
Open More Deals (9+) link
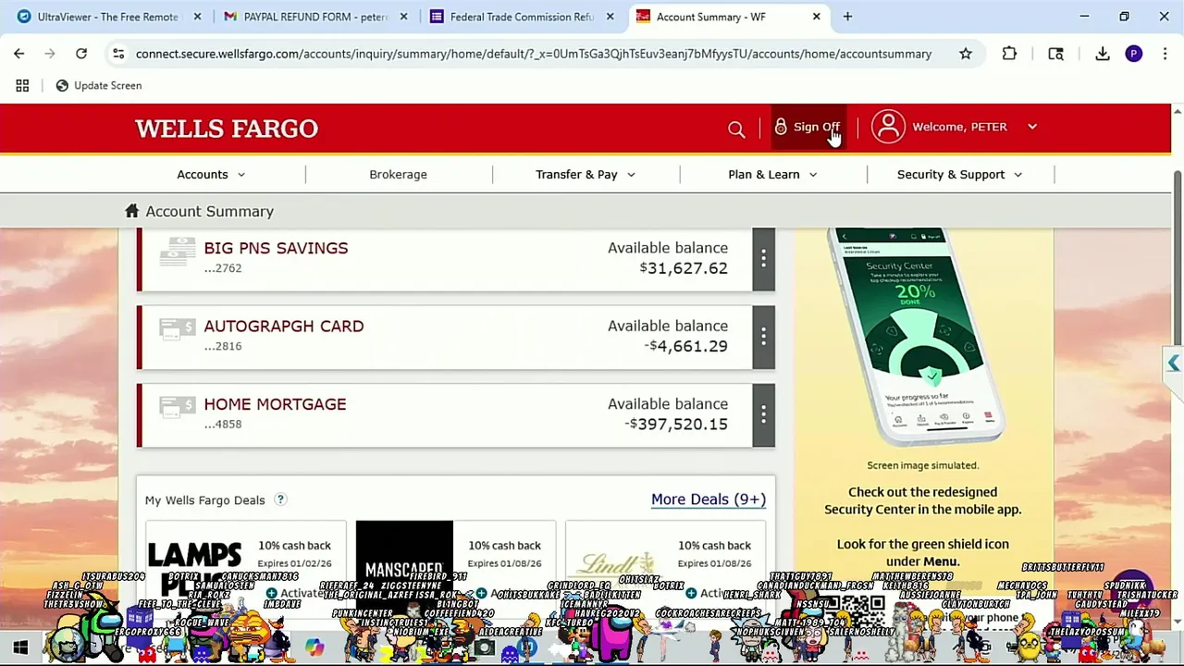coord(709,499)
